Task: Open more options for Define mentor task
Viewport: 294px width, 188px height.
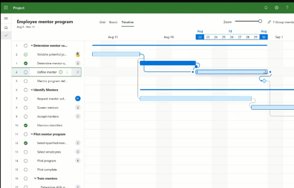Action: [x=67, y=72]
